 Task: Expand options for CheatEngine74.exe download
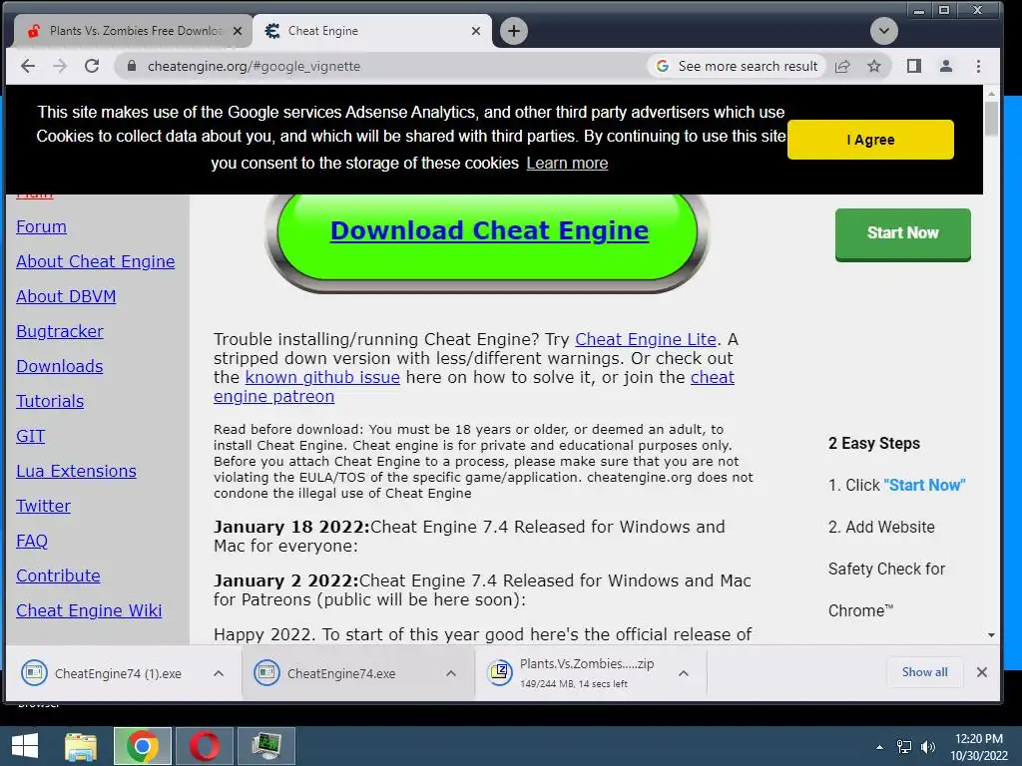tap(451, 673)
